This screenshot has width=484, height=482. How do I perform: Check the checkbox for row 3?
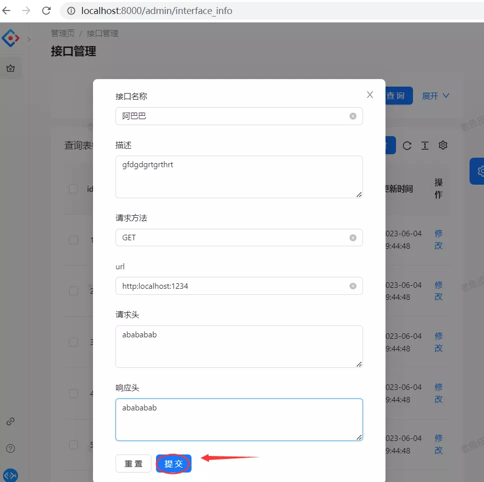73,342
